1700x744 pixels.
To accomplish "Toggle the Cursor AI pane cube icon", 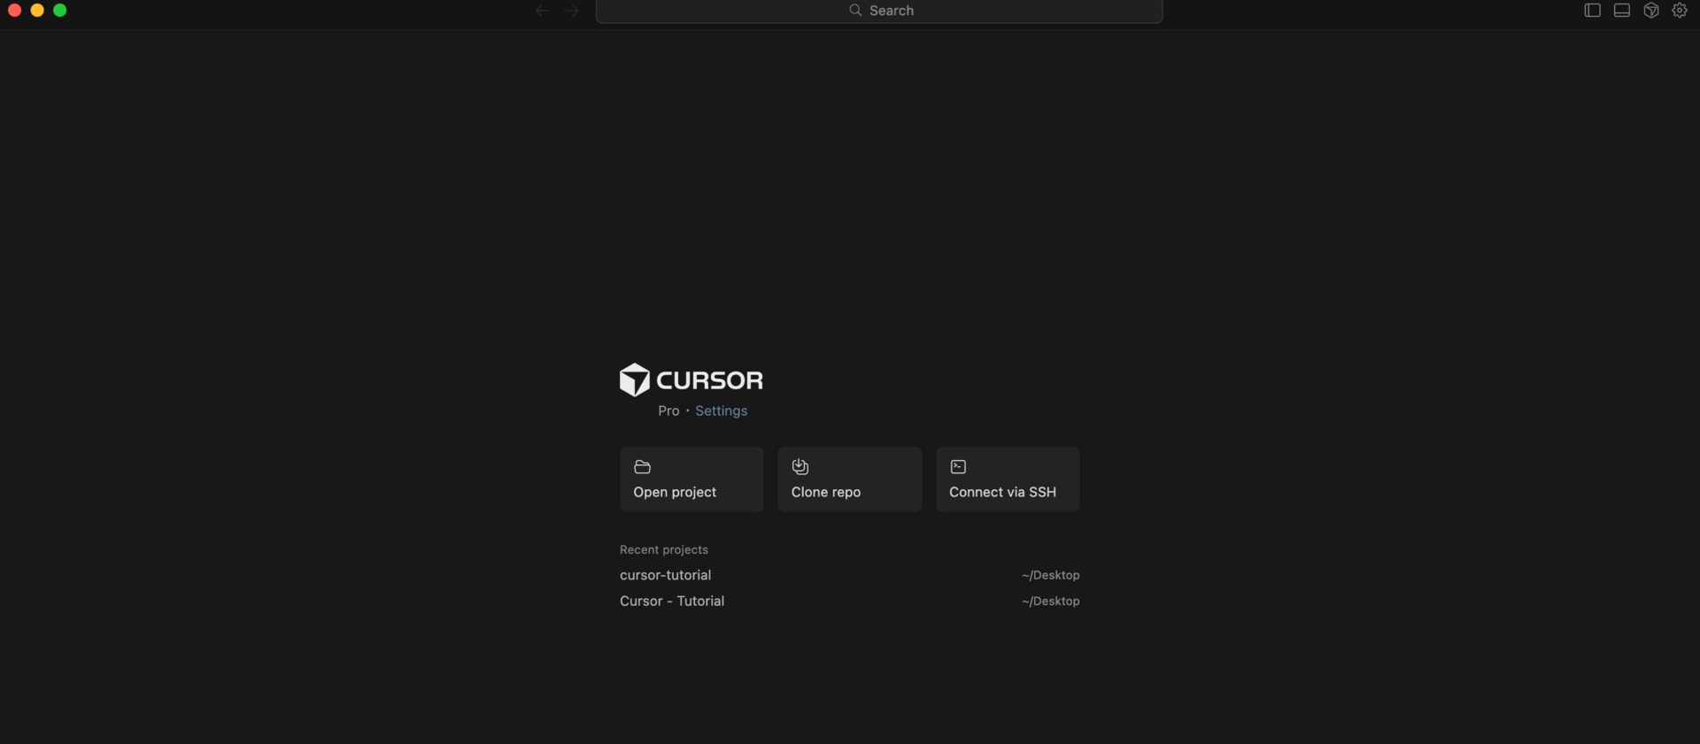I will [x=1651, y=11].
